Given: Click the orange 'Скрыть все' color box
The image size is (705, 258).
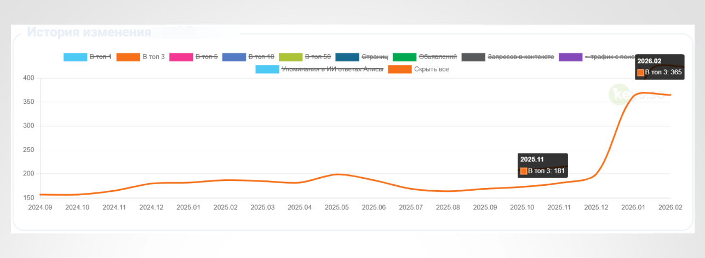Looking at the screenshot, I should (x=400, y=69).
